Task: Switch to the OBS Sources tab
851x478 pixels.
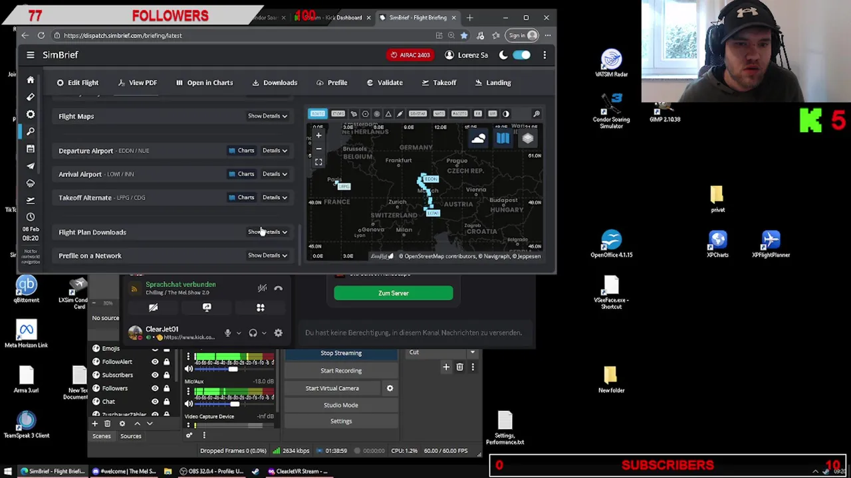Action: tap(130, 436)
